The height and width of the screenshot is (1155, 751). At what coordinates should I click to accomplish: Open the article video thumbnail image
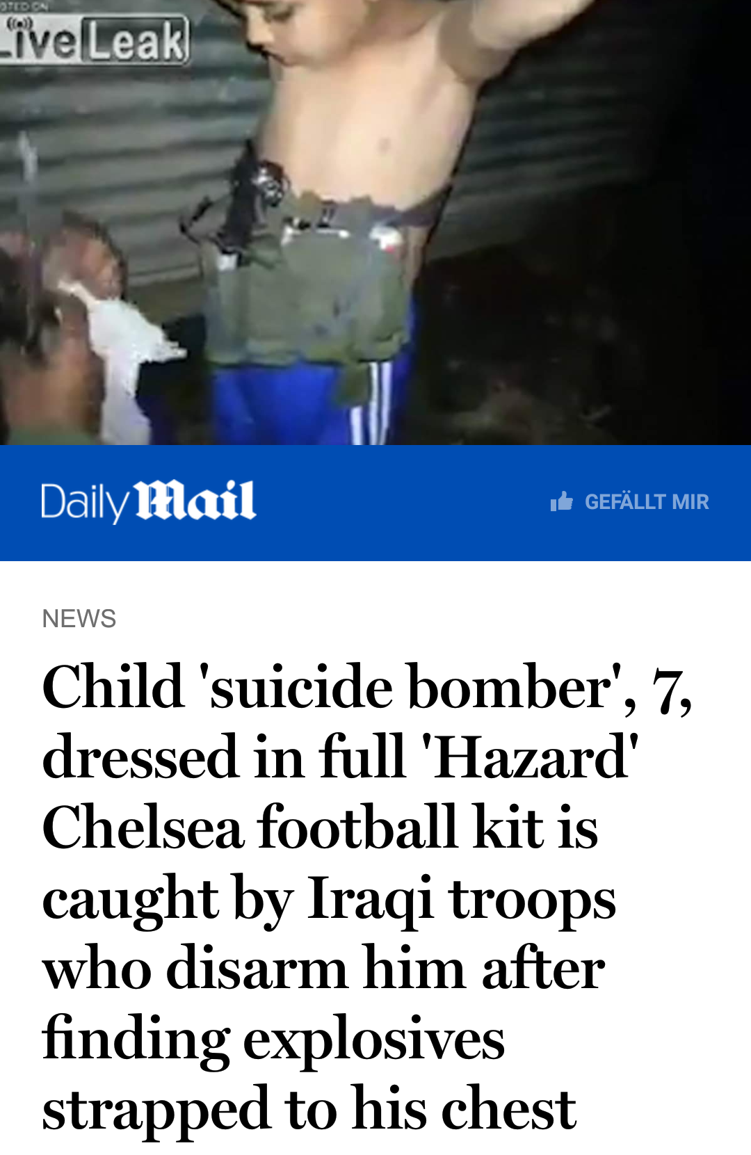pos(375,223)
